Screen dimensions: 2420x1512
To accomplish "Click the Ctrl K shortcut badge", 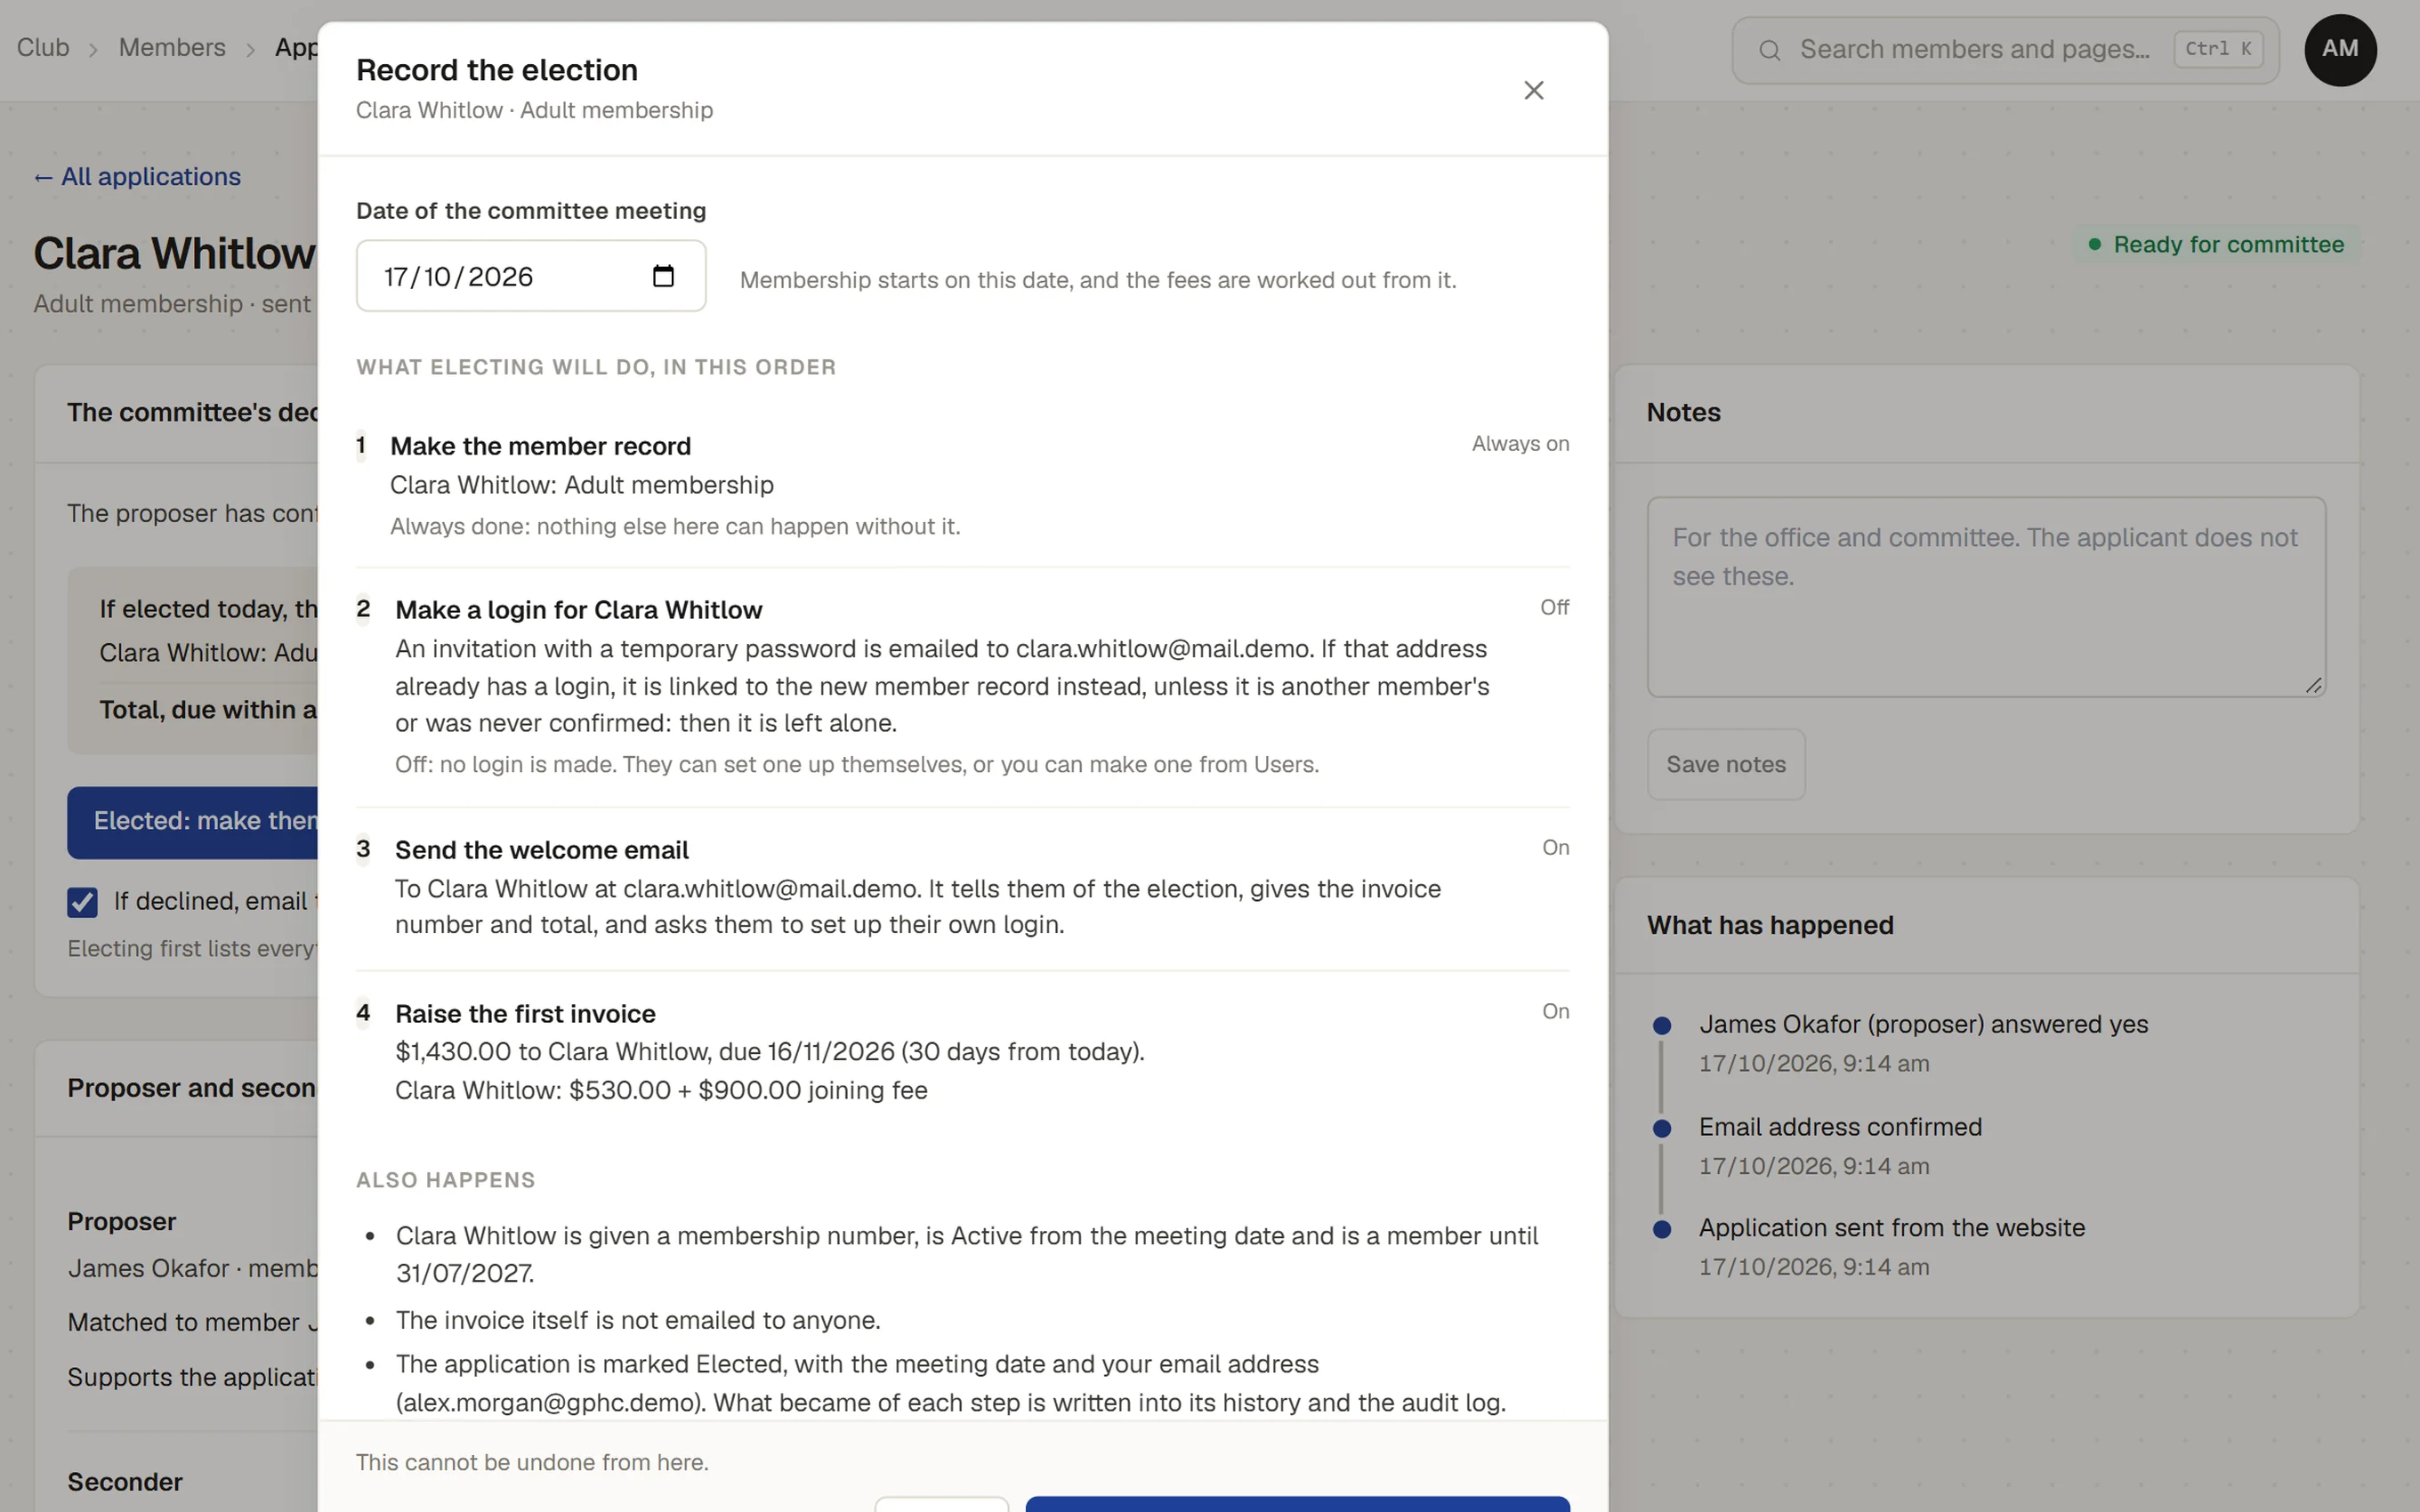I will click(2217, 49).
